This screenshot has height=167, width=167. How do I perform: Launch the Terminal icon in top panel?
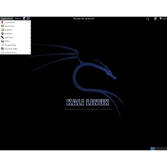(x=28, y=18)
